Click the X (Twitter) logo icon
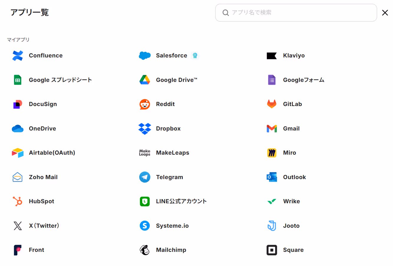Viewport: 393px width, 266px height. pos(18,226)
